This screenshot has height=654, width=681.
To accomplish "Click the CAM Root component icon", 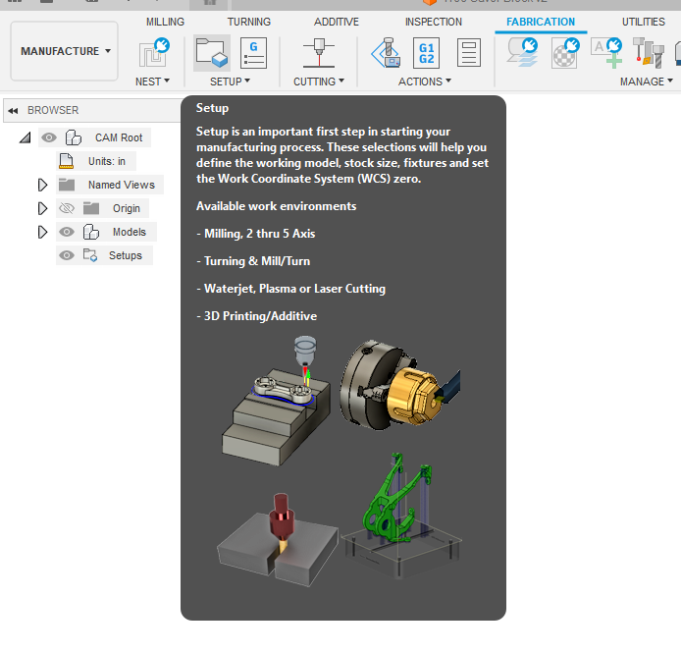I will tap(74, 137).
